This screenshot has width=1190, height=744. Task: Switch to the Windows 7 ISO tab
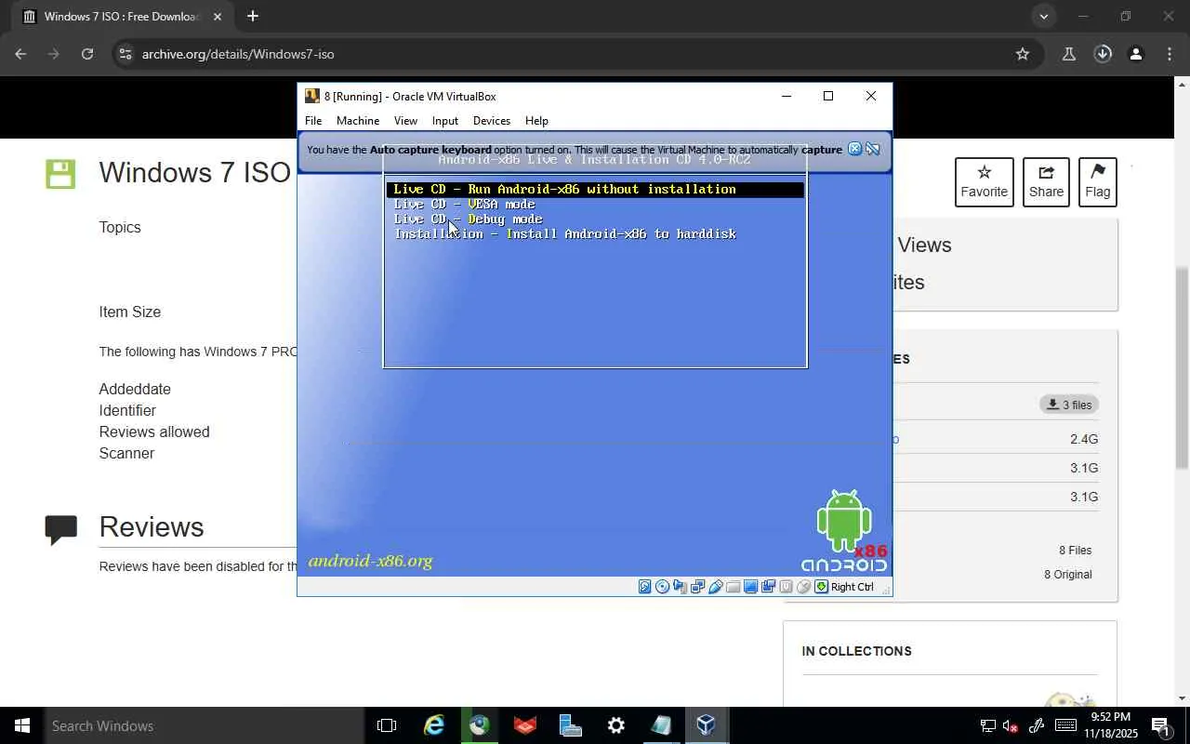click(123, 17)
